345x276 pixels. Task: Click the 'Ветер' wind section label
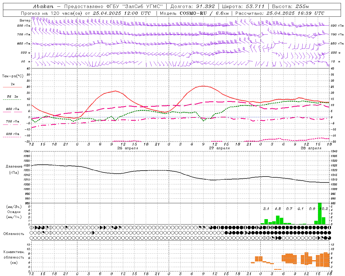25,20
